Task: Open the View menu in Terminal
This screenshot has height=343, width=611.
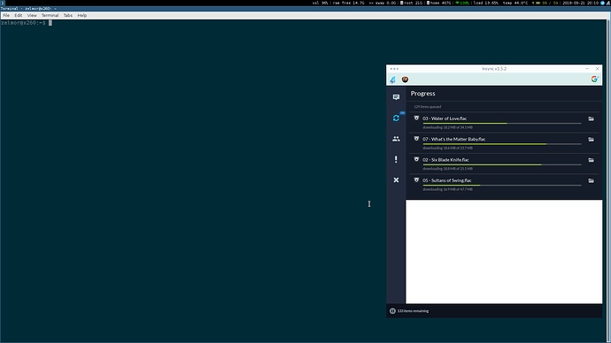Action: [32, 16]
